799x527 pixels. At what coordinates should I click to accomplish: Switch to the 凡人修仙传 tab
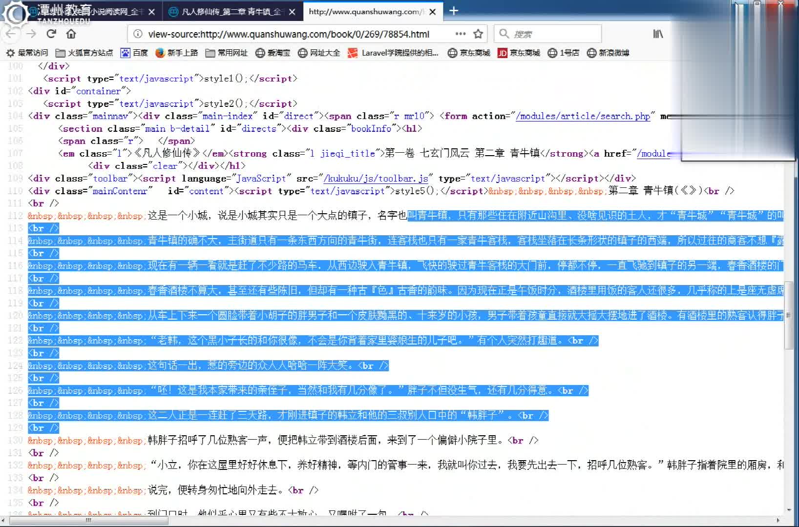click(x=230, y=12)
